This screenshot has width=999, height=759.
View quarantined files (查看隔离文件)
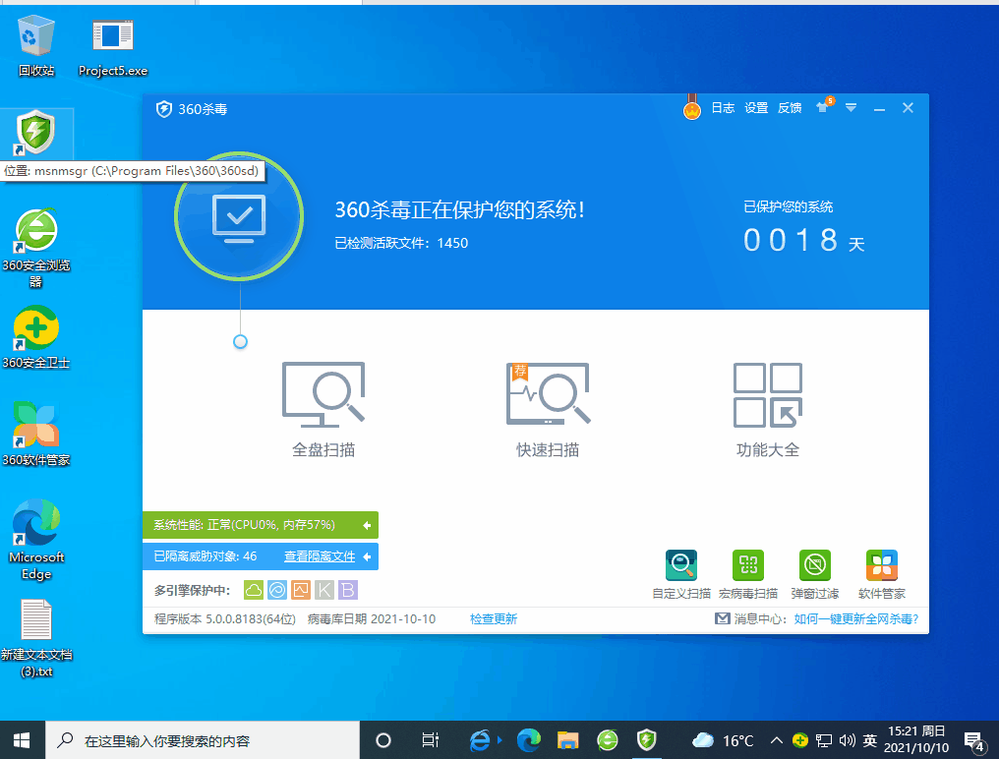pos(320,556)
